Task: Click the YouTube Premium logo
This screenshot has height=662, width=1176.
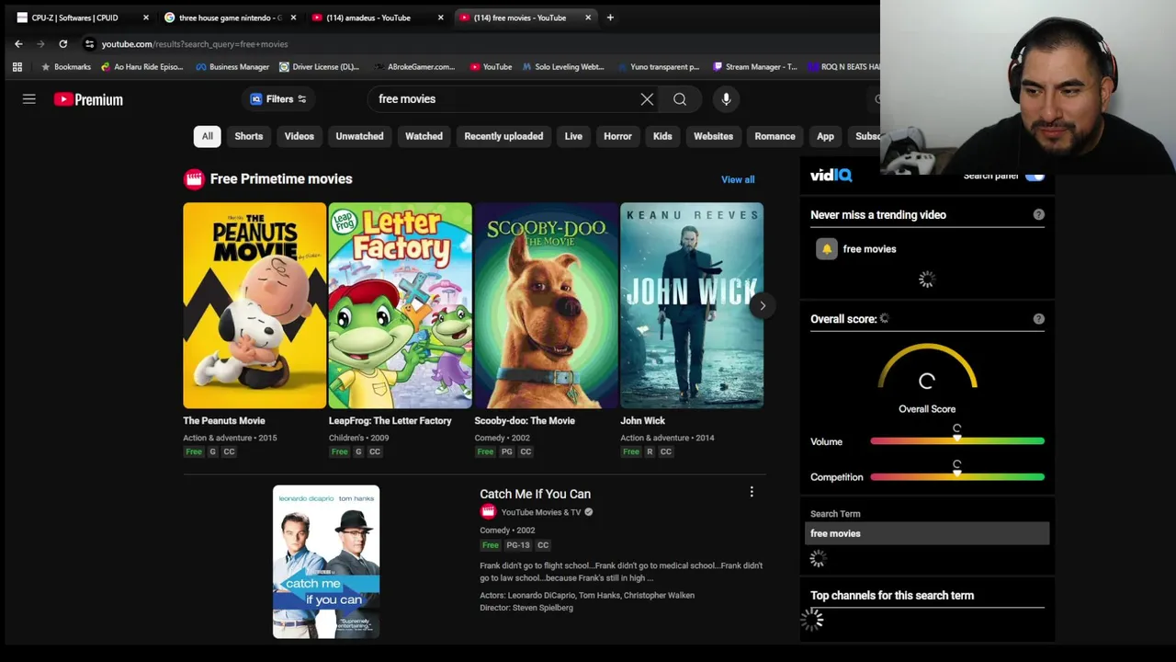Action: [88, 99]
